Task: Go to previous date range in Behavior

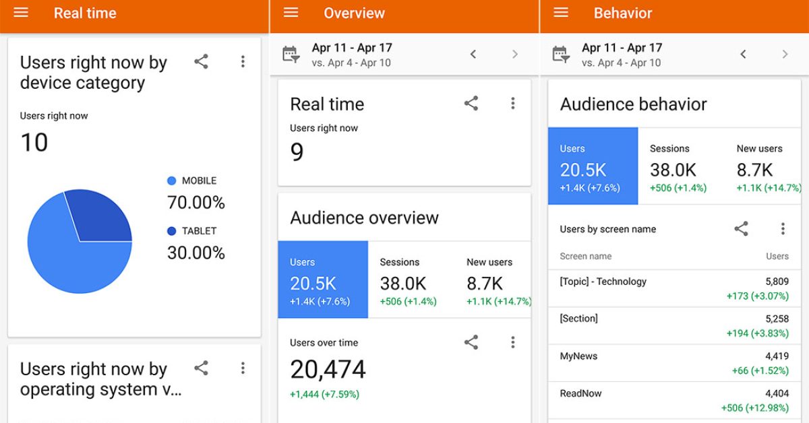Action: point(743,55)
